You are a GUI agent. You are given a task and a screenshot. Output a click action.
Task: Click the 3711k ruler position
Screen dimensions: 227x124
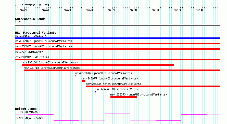tap(134, 10)
